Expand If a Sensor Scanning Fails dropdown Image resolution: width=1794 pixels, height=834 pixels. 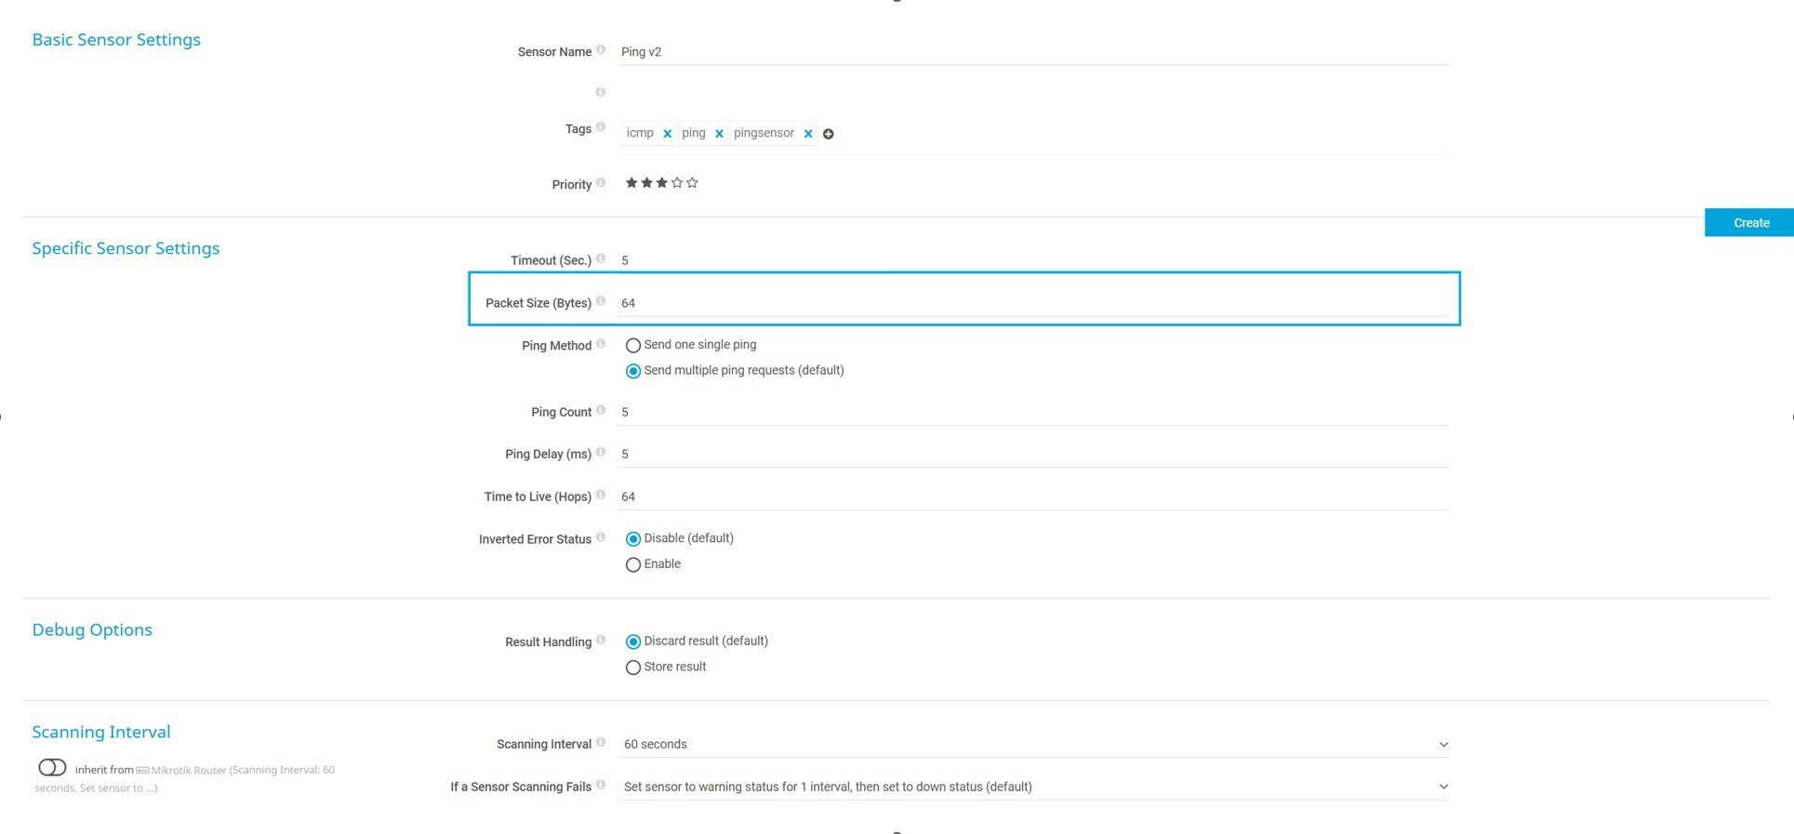click(1032, 788)
